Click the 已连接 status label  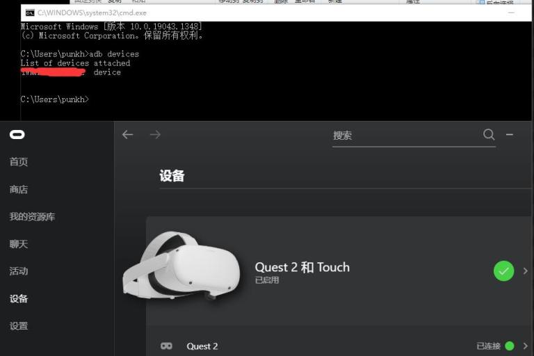pyautogui.click(x=488, y=346)
